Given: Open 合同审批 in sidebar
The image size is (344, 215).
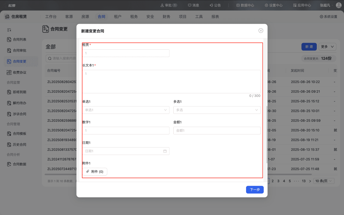Looking at the screenshot, I should 21,51.
